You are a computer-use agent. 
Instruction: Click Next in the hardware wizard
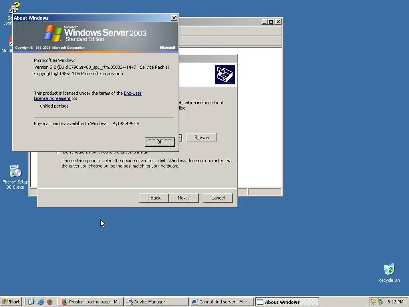pyautogui.click(x=184, y=198)
